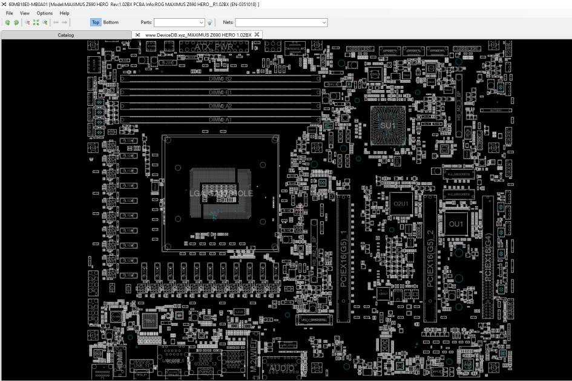Select the SU1 chipset component
The image size is (572, 381).
(x=388, y=125)
